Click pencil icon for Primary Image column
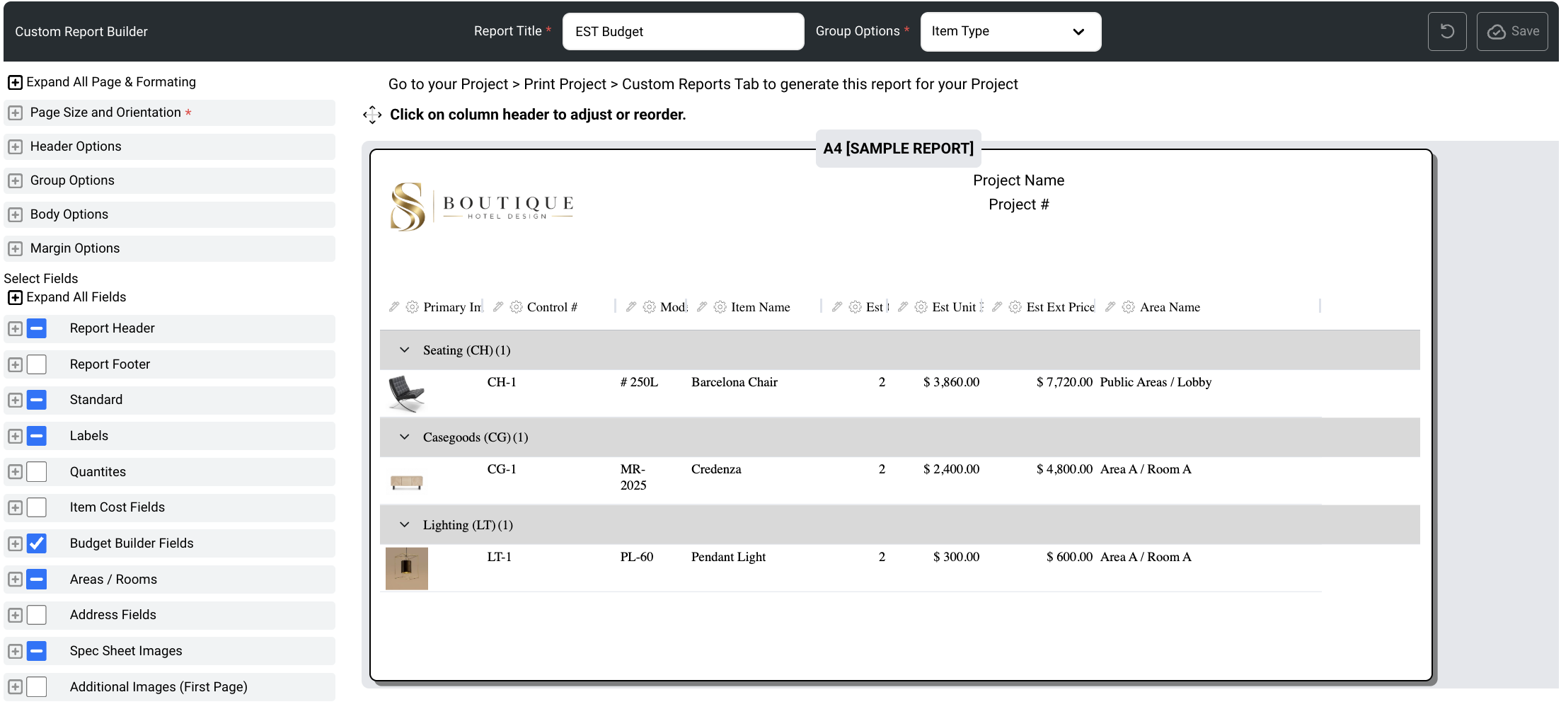The width and height of the screenshot is (1561, 709). 394,307
